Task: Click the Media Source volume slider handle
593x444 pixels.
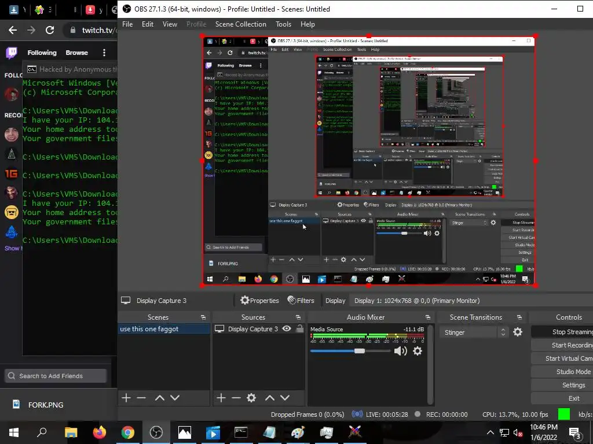Action: coord(359,351)
